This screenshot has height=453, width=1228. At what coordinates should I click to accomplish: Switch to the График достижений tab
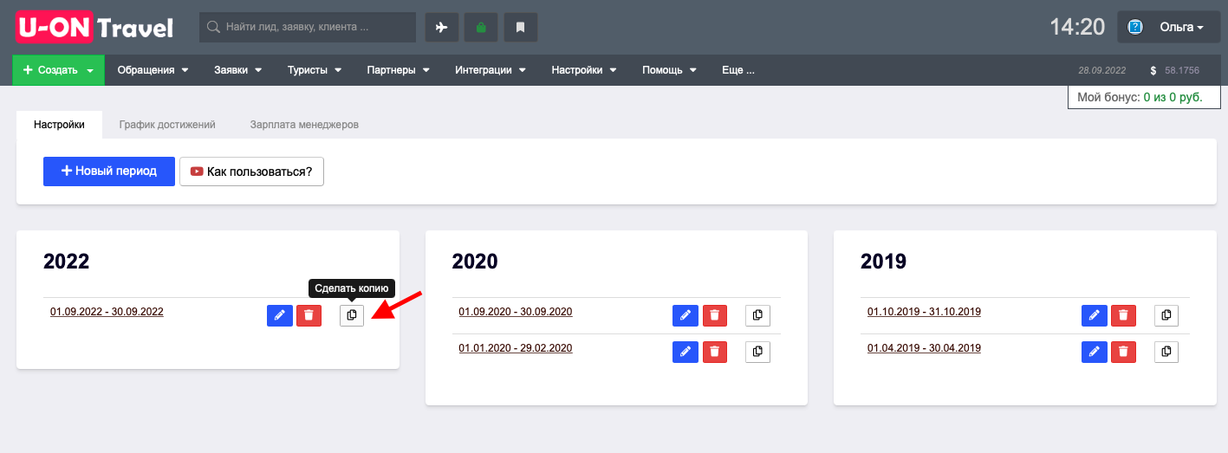(x=167, y=125)
